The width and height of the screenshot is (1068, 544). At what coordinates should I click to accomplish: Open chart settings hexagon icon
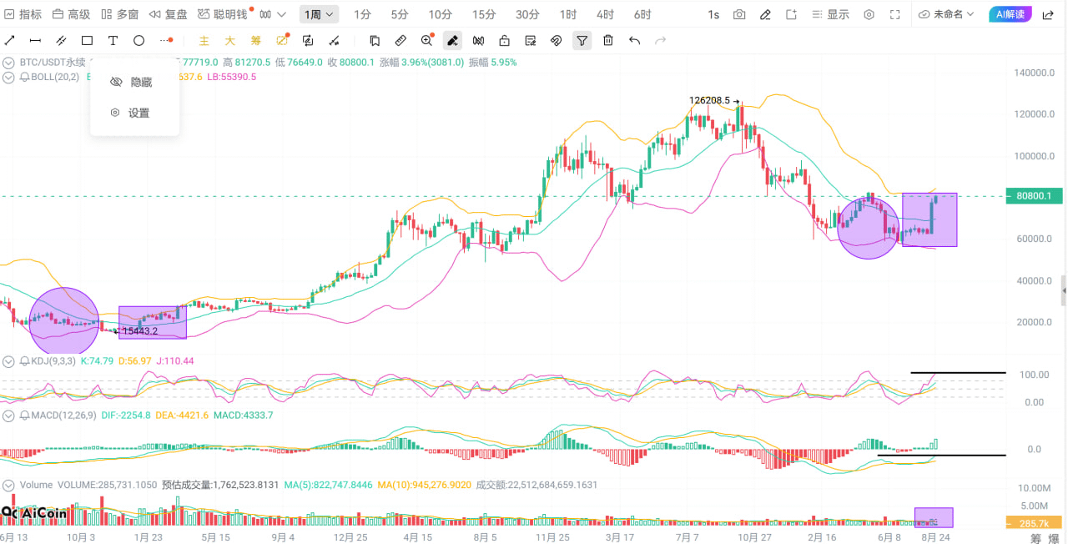click(x=869, y=14)
